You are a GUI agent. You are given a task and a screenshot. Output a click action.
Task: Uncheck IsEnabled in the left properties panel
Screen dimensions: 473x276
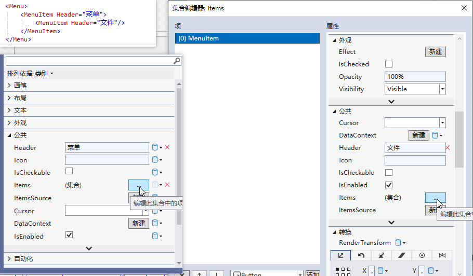click(x=69, y=236)
